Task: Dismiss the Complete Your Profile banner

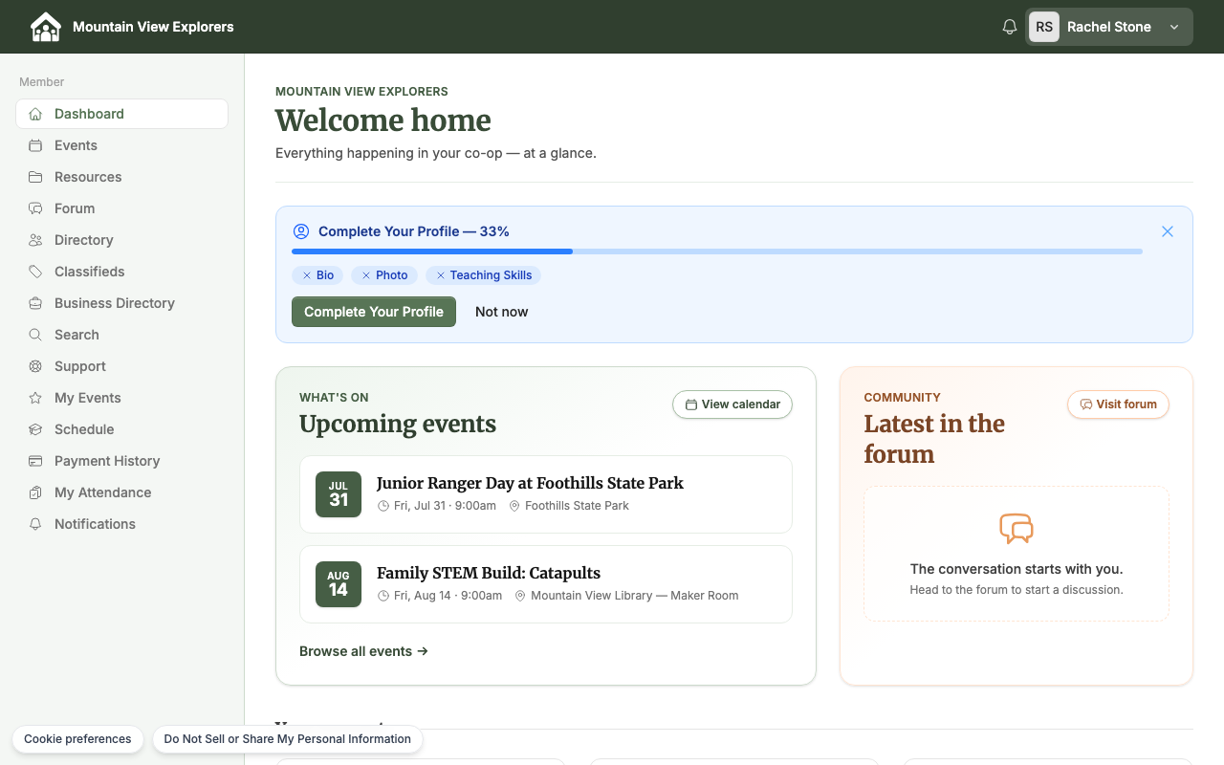Action: [1168, 231]
